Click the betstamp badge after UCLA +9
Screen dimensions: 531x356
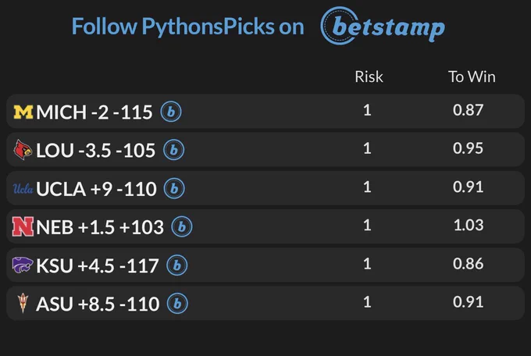(174, 188)
